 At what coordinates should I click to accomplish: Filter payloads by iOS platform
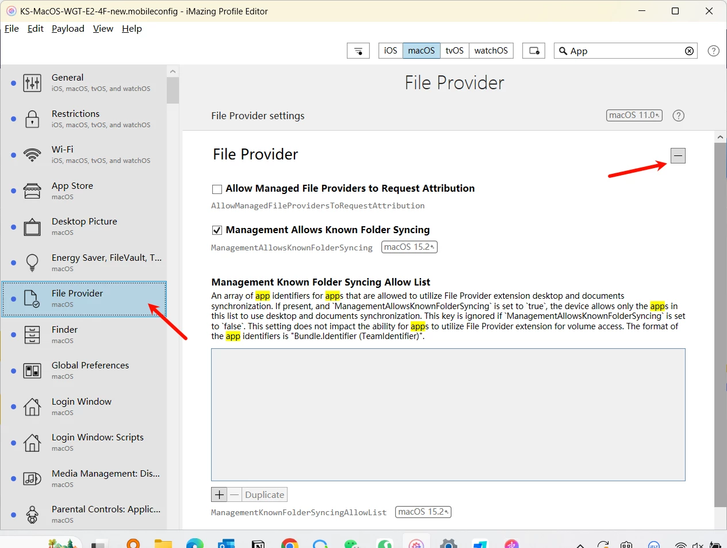point(391,51)
